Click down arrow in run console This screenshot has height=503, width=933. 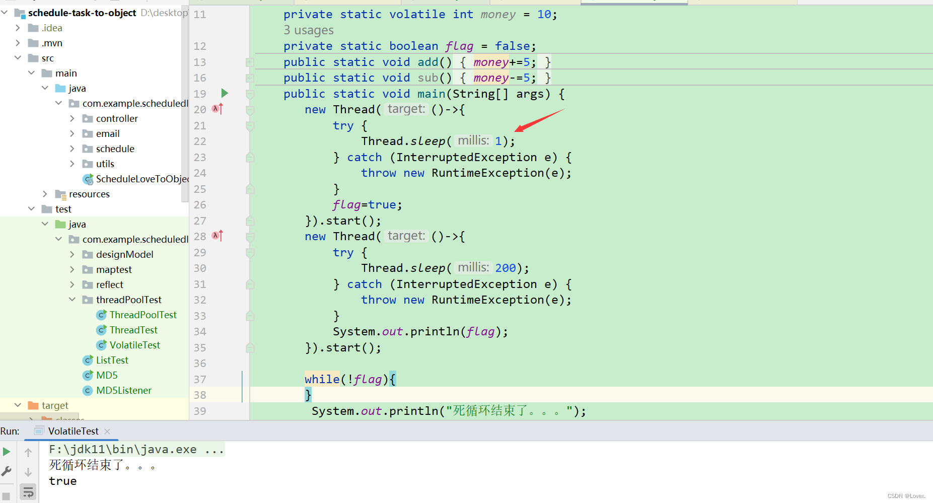[x=28, y=472]
